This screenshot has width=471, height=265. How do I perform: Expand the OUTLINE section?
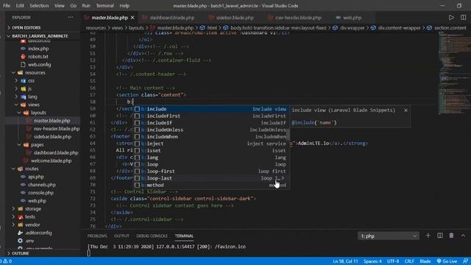pos(21,253)
